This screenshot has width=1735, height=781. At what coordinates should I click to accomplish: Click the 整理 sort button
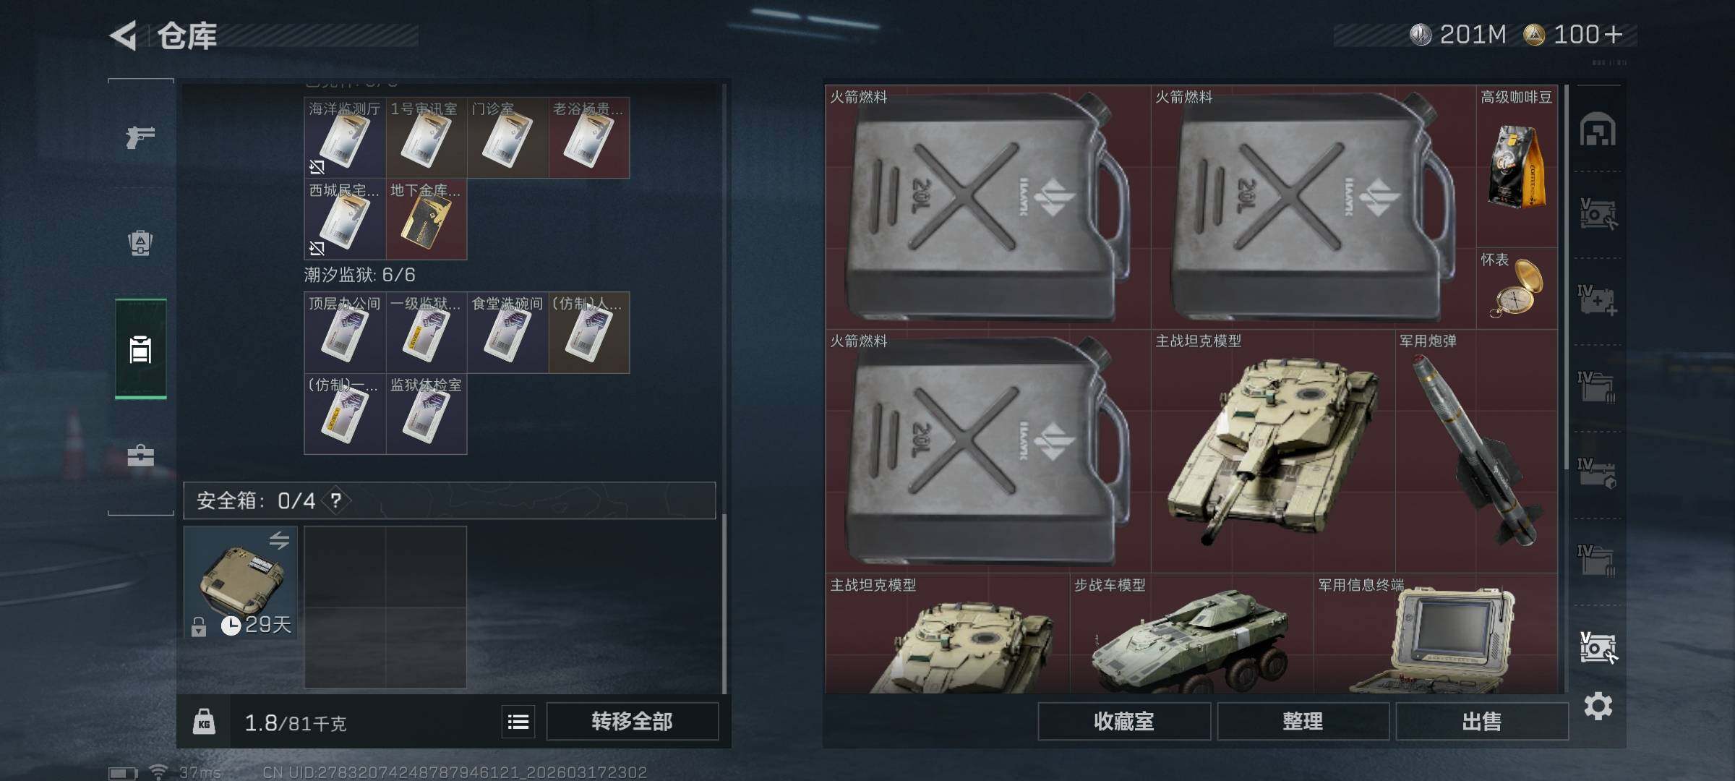click(x=1303, y=721)
